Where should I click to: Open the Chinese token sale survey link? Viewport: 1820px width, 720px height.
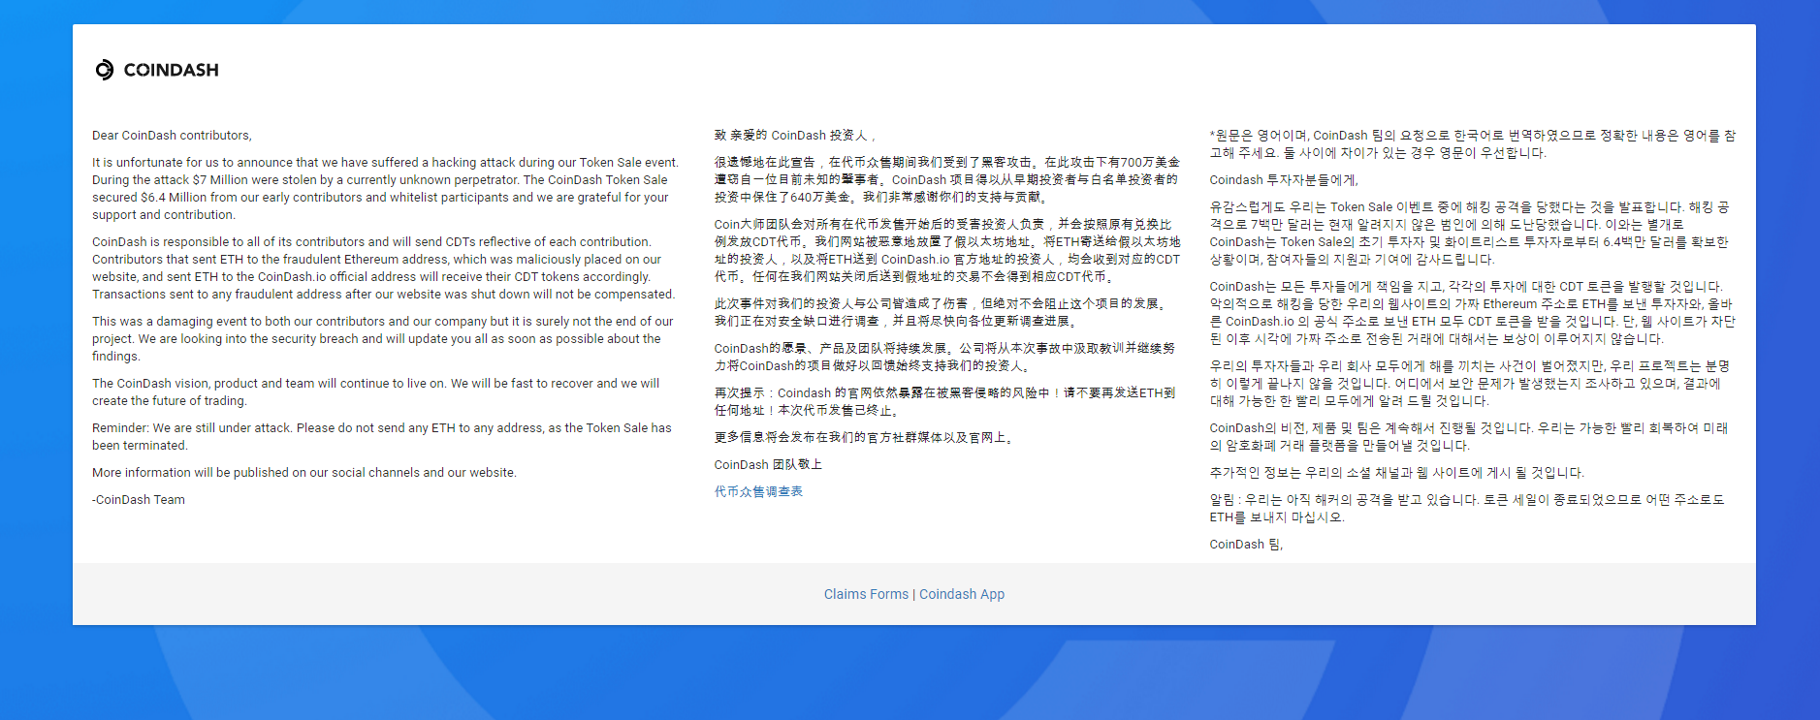(758, 491)
